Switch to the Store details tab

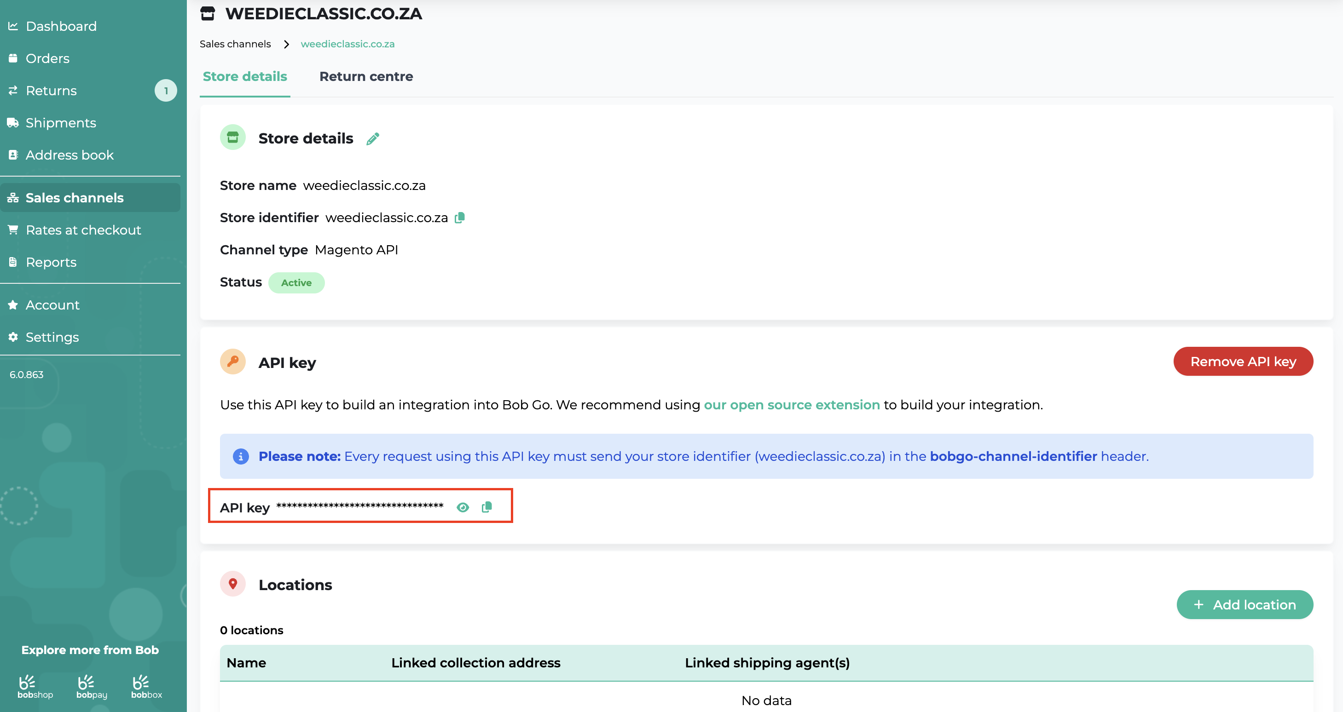pos(245,76)
